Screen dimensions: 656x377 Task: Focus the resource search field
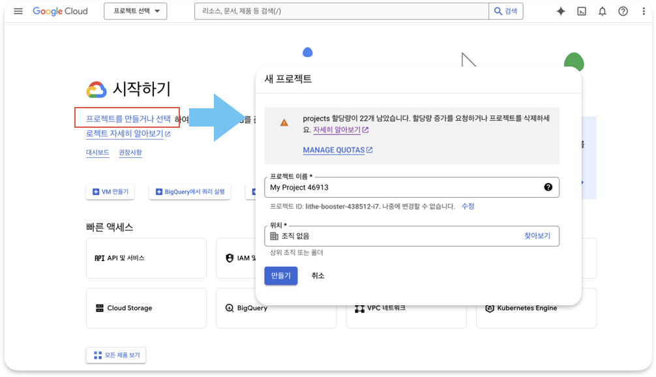click(342, 11)
